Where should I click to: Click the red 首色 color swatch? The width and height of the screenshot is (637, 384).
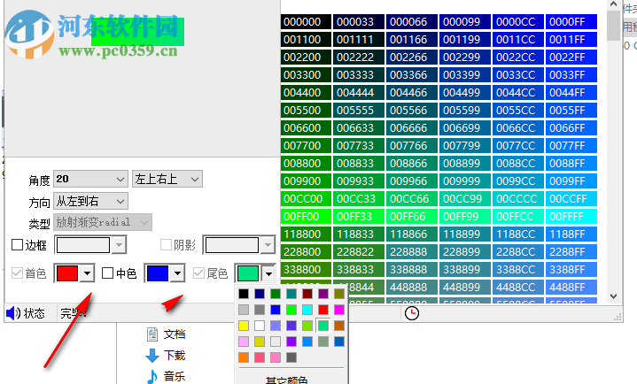coord(67,273)
